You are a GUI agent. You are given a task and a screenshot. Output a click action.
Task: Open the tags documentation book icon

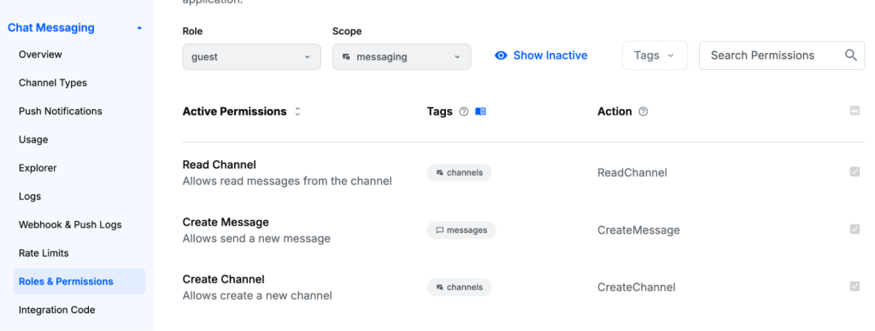480,112
